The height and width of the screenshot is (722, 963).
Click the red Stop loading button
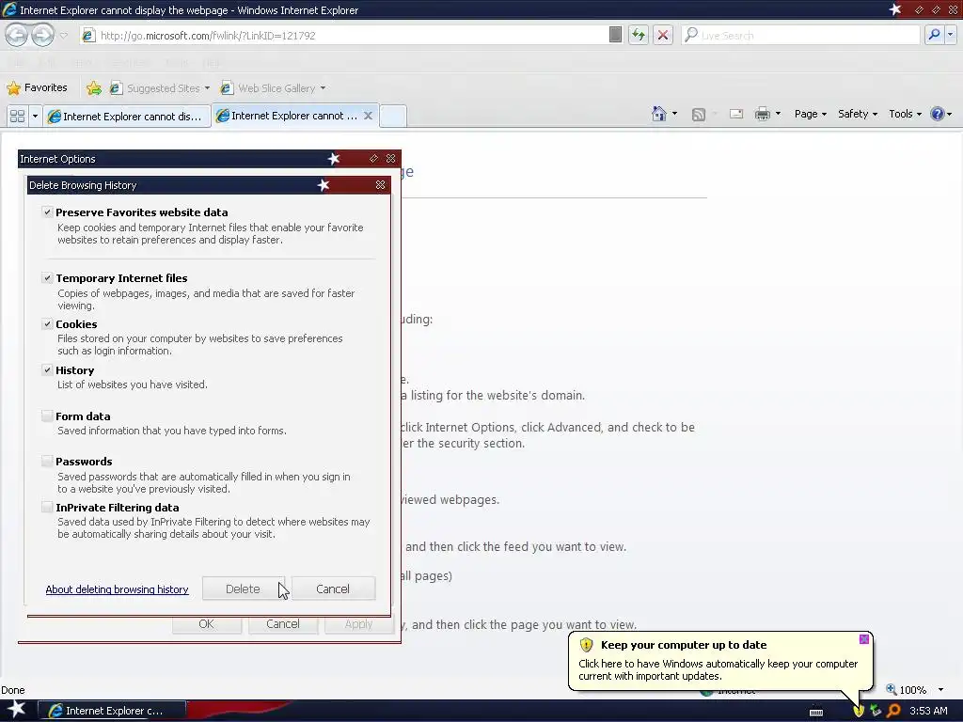[663, 35]
